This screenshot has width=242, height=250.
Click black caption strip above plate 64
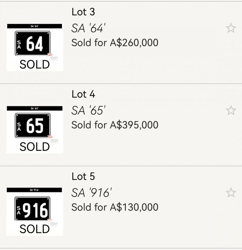coord(34,26)
